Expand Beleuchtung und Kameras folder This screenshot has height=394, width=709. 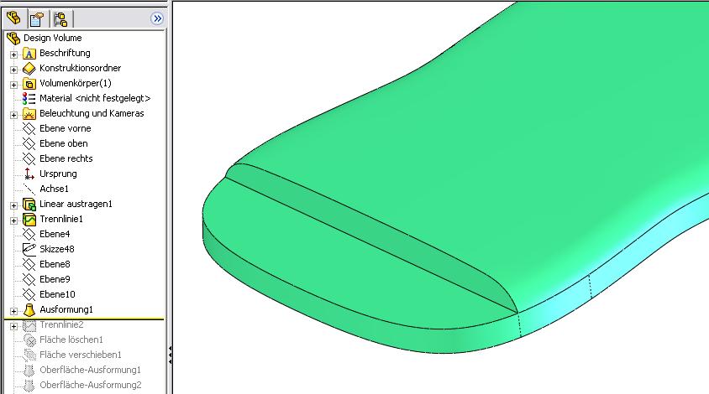pyautogui.click(x=13, y=115)
